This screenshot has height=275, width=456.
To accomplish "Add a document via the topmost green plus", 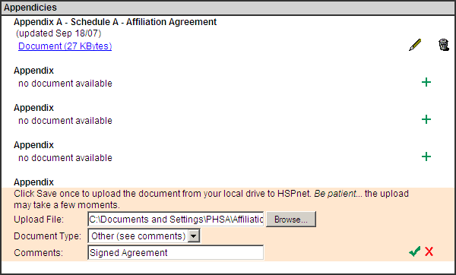I will tap(426, 82).
